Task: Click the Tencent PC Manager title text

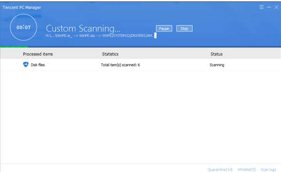Action: pyautogui.click(x=22, y=7)
